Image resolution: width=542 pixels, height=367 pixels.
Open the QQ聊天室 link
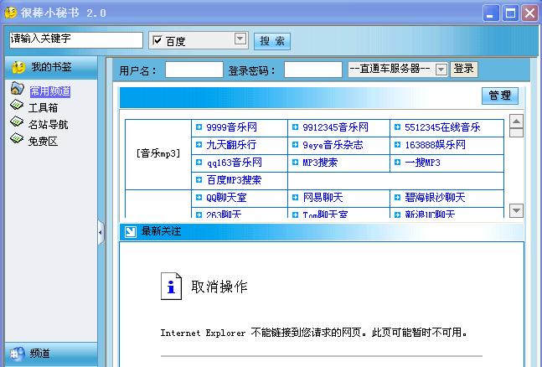(x=226, y=198)
